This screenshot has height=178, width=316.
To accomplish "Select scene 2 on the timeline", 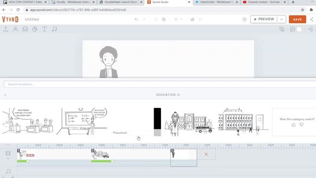I will [130, 155].
